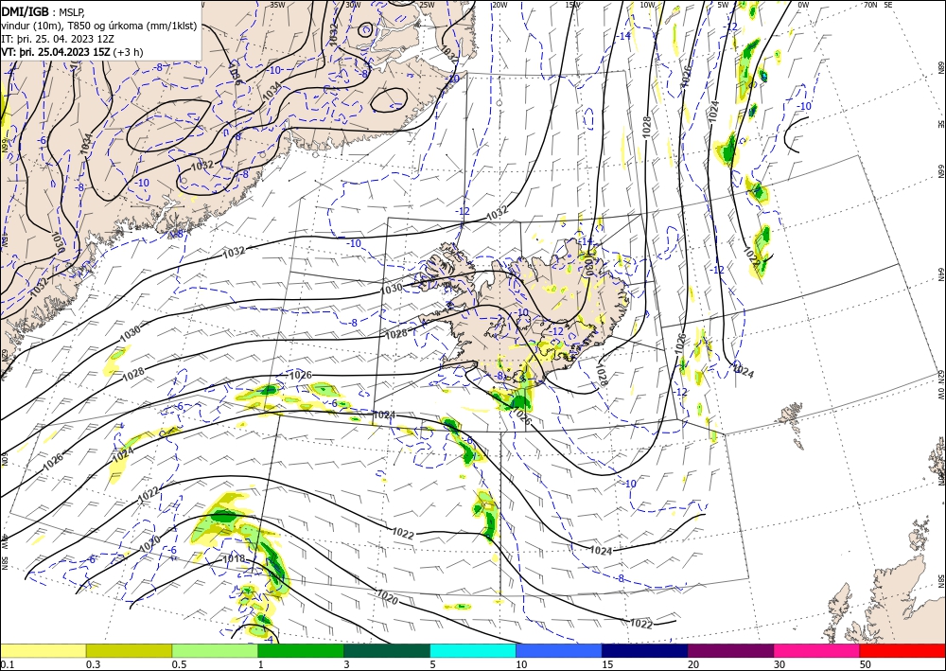Image resolution: width=946 pixels, height=671 pixels.
Task: Click the "10W" longitude label at top
Action: [x=647, y=5]
